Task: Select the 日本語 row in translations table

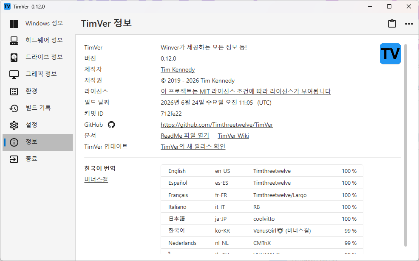Action: pyautogui.click(x=262, y=219)
